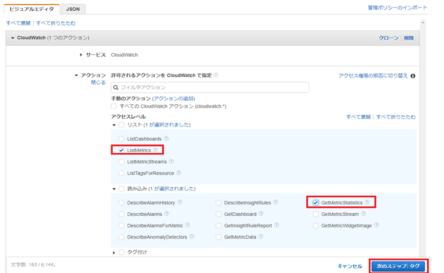
Task: Uncheck the GetMetricStatistics checkbox
Action: tap(316, 203)
